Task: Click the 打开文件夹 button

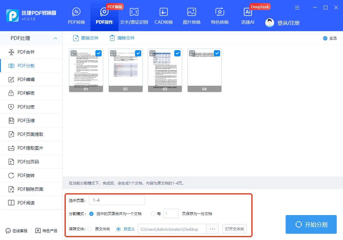Action: pyautogui.click(x=234, y=229)
